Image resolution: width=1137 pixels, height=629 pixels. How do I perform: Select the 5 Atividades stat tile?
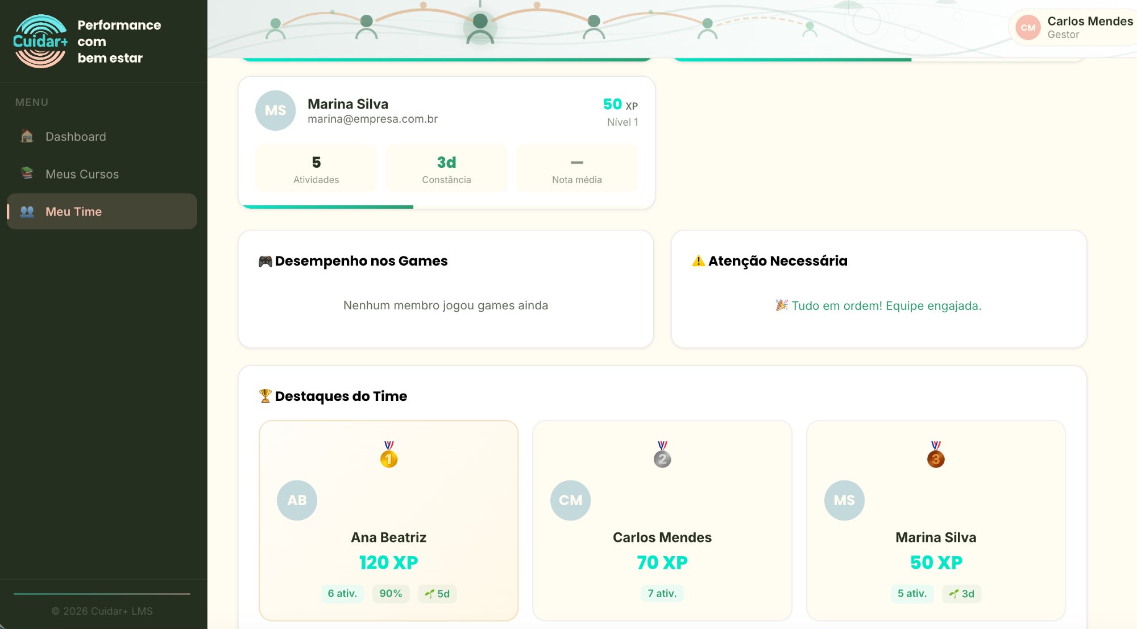point(316,168)
